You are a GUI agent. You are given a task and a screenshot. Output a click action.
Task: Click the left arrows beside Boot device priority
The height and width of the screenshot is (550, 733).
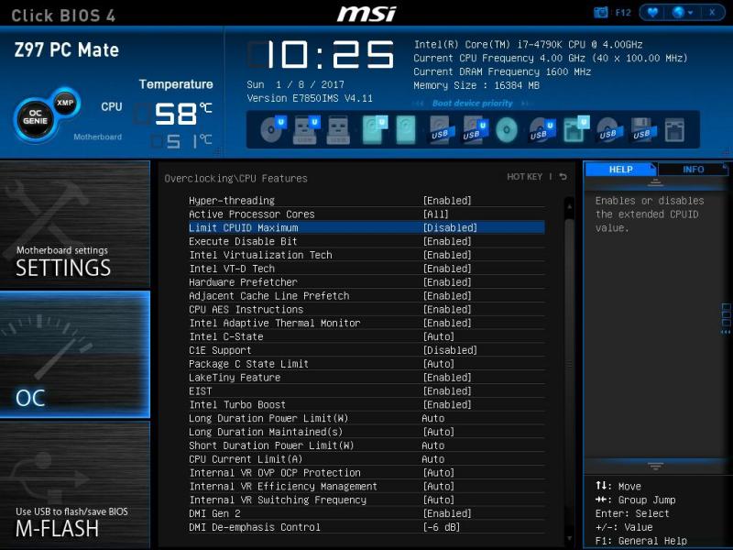419,104
